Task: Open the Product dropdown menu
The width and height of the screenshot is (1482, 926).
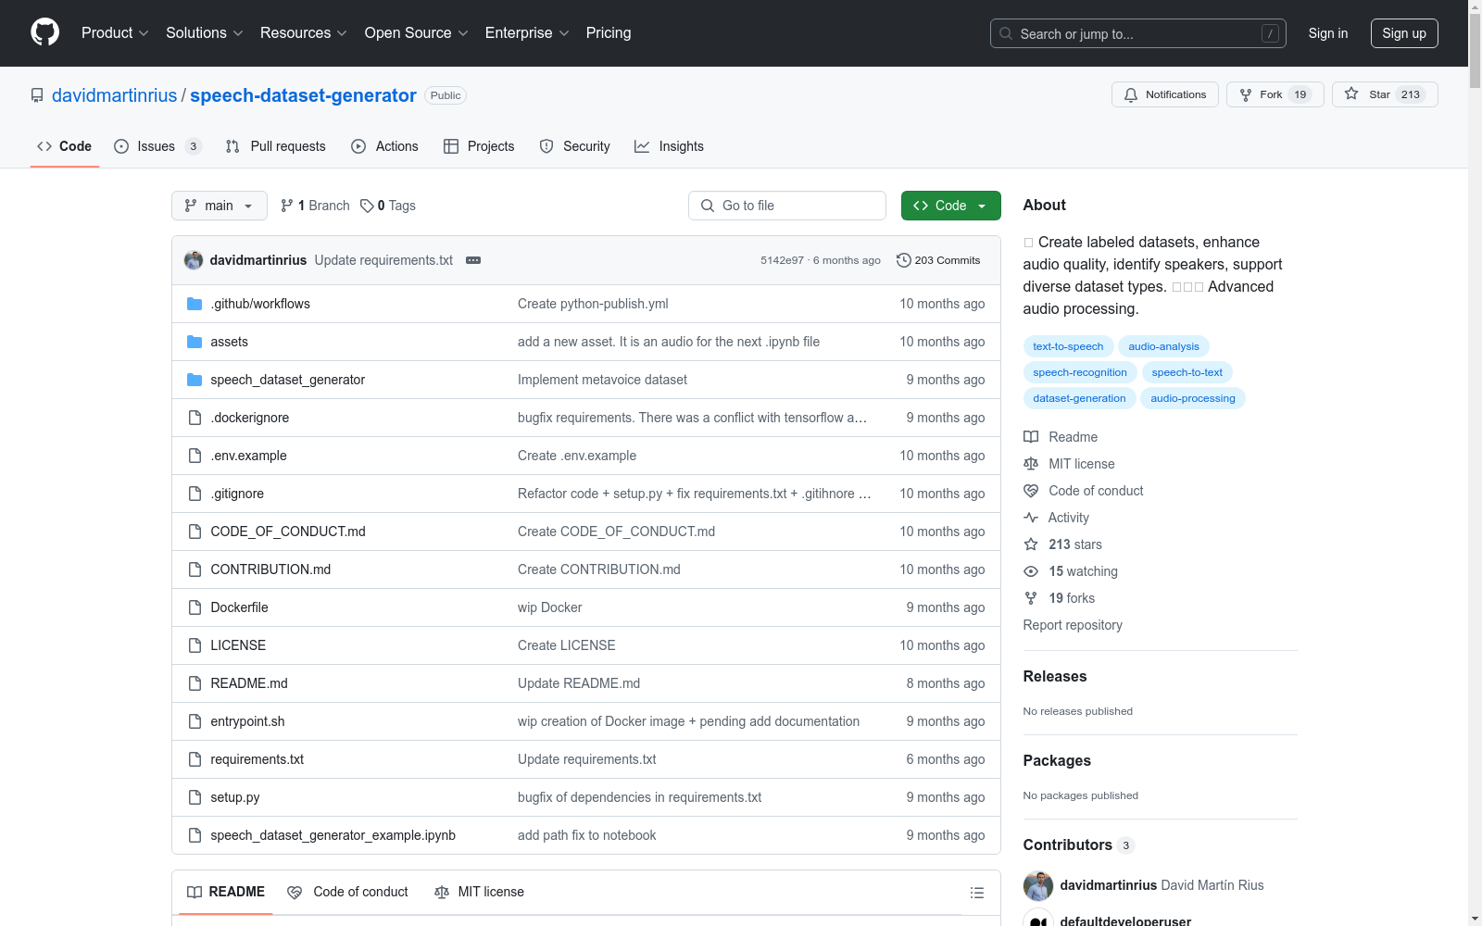Action: (115, 32)
